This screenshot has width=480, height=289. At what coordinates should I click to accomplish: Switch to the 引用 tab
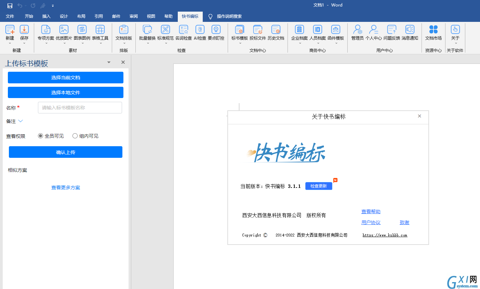click(x=99, y=16)
